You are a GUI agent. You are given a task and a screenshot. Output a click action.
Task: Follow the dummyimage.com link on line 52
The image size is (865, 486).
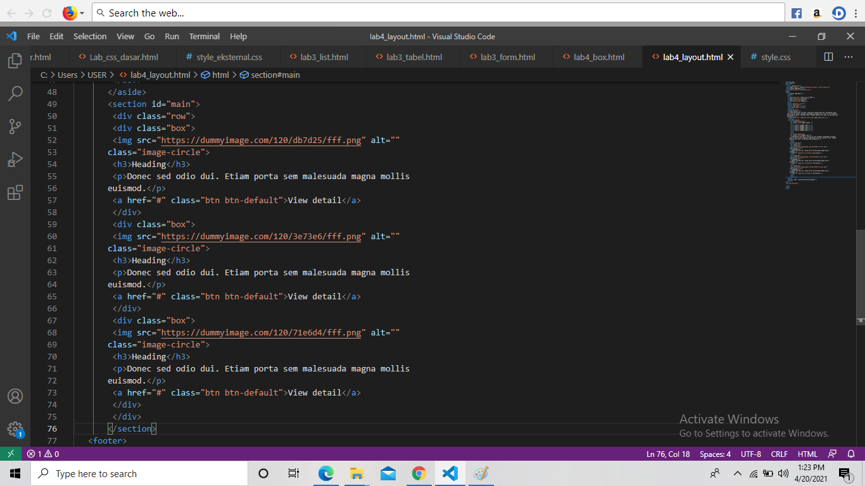(261, 140)
